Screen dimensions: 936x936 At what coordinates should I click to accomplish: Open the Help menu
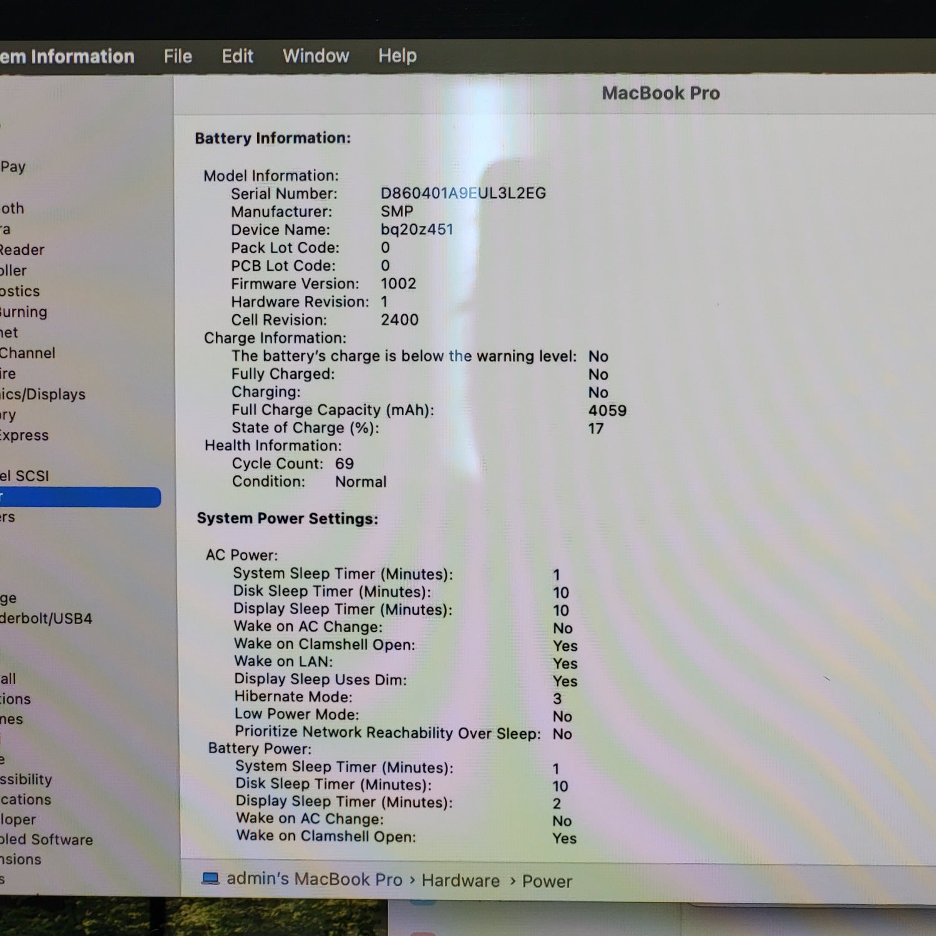[397, 56]
